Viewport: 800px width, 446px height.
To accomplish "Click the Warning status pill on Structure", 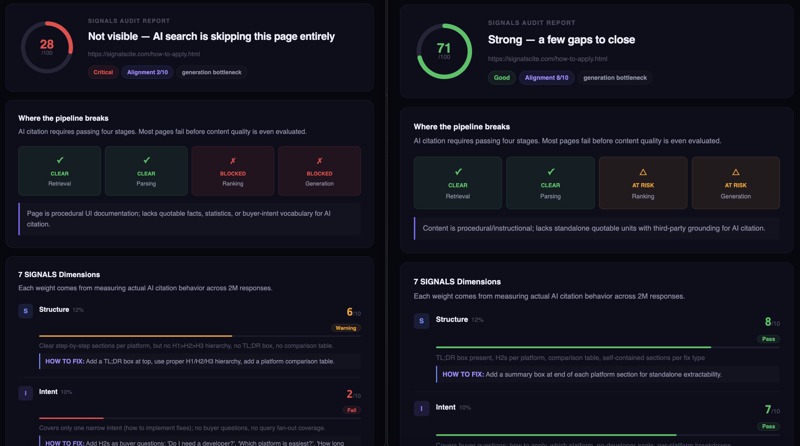I will tap(346, 328).
